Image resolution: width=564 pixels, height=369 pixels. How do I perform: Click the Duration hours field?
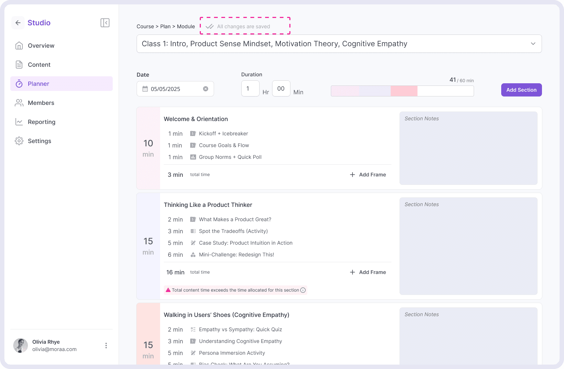[250, 88]
